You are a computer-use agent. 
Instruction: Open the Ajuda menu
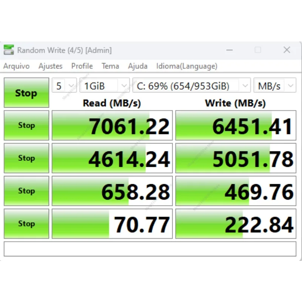click(x=138, y=66)
